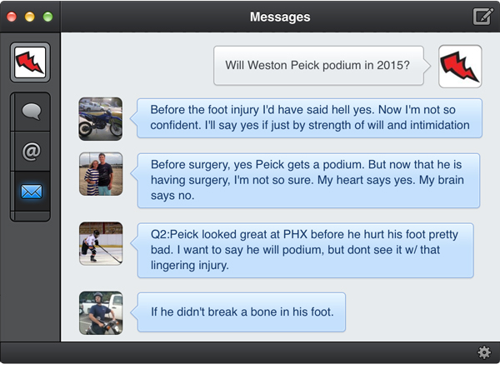
Task: Open the couple photo profile thumbnail
Action: 101,174
